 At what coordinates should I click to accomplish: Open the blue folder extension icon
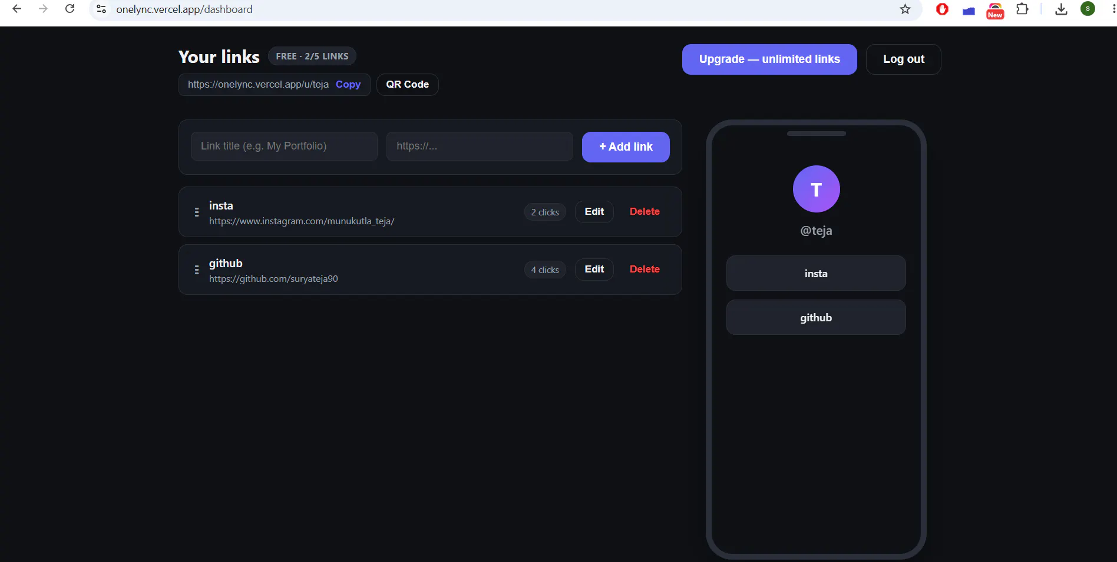(x=969, y=10)
